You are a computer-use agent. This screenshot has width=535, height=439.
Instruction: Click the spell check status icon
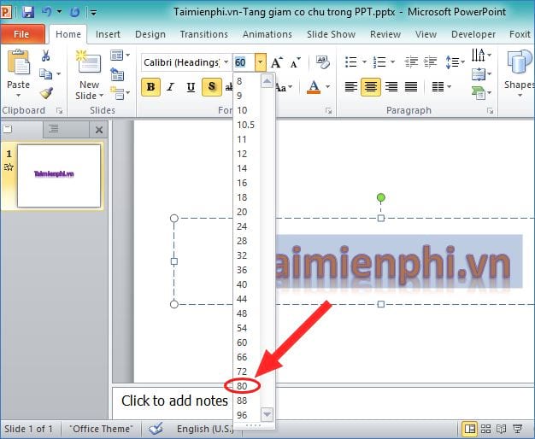(x=156, y=429)
